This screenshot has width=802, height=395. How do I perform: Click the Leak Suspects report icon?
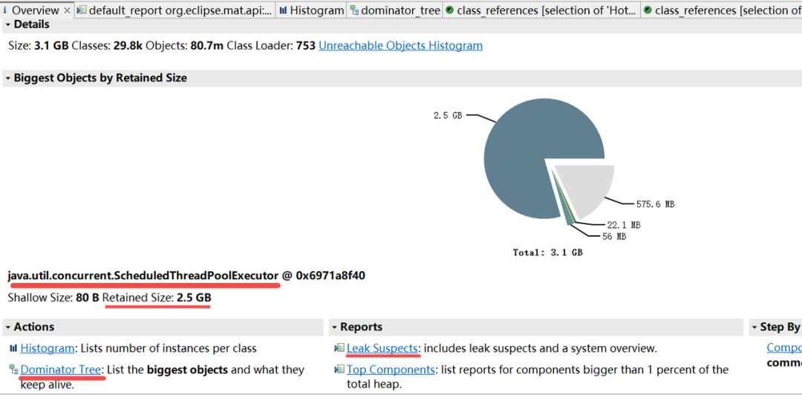[339, 348]
